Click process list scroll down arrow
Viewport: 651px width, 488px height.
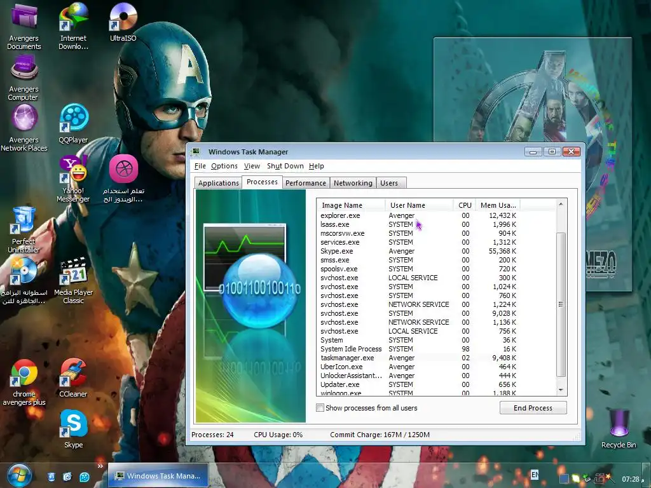(x=561, y=390)
